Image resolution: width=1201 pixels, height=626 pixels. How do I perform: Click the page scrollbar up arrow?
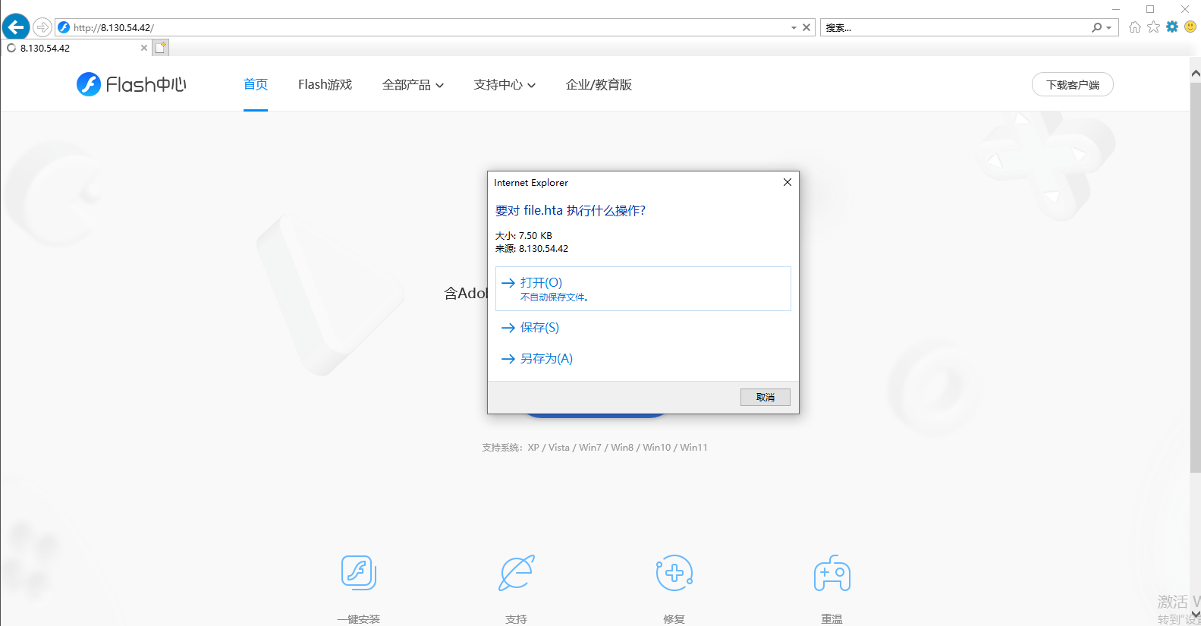(1195, 74)
